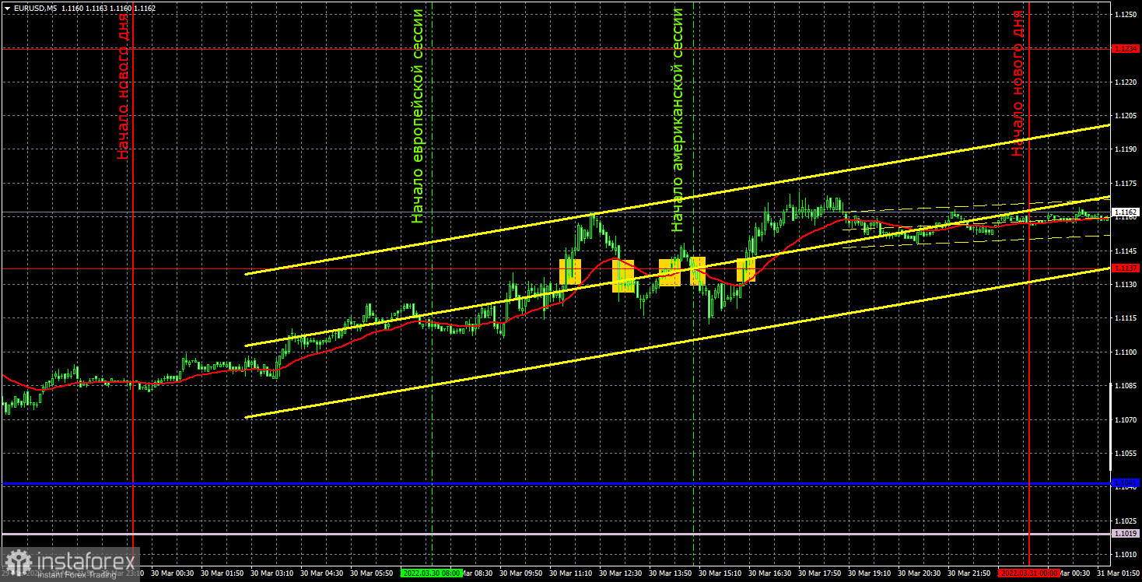This screenshot has width=1142, height=582.
Task: Select the green 2022.03.30 08:00 time marker
Action: coord(432,573)
